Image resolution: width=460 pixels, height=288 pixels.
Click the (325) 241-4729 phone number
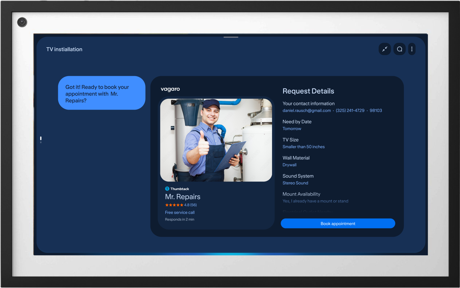point(350,111)
